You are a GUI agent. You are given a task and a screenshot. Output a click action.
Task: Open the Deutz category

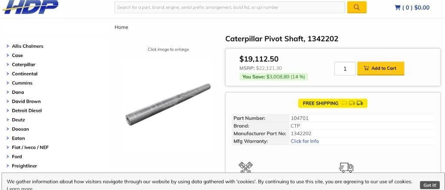18,120
